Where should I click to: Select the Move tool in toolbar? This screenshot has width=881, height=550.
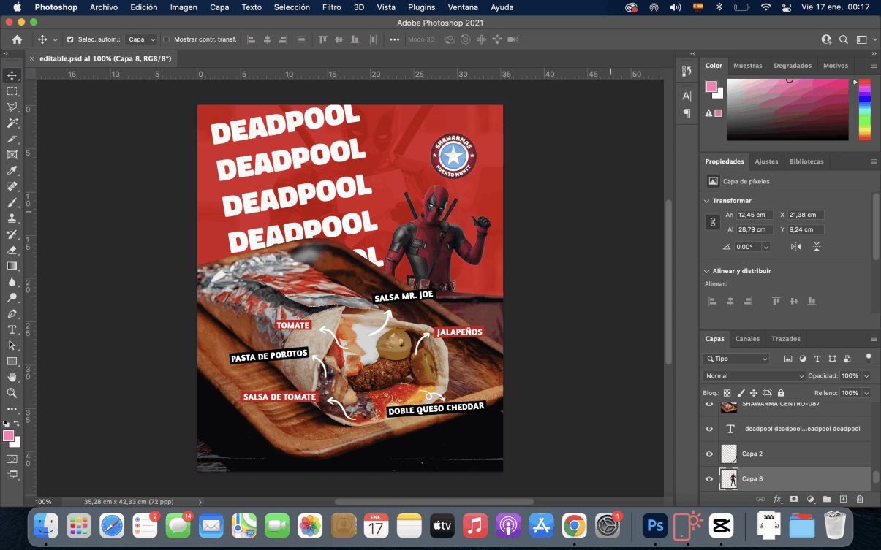point(12,75)
